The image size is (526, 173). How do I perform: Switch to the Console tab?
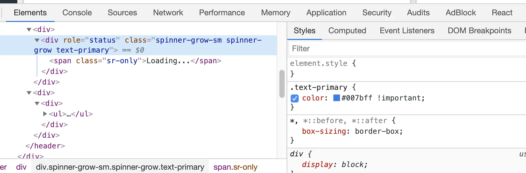tap(77, 13)
